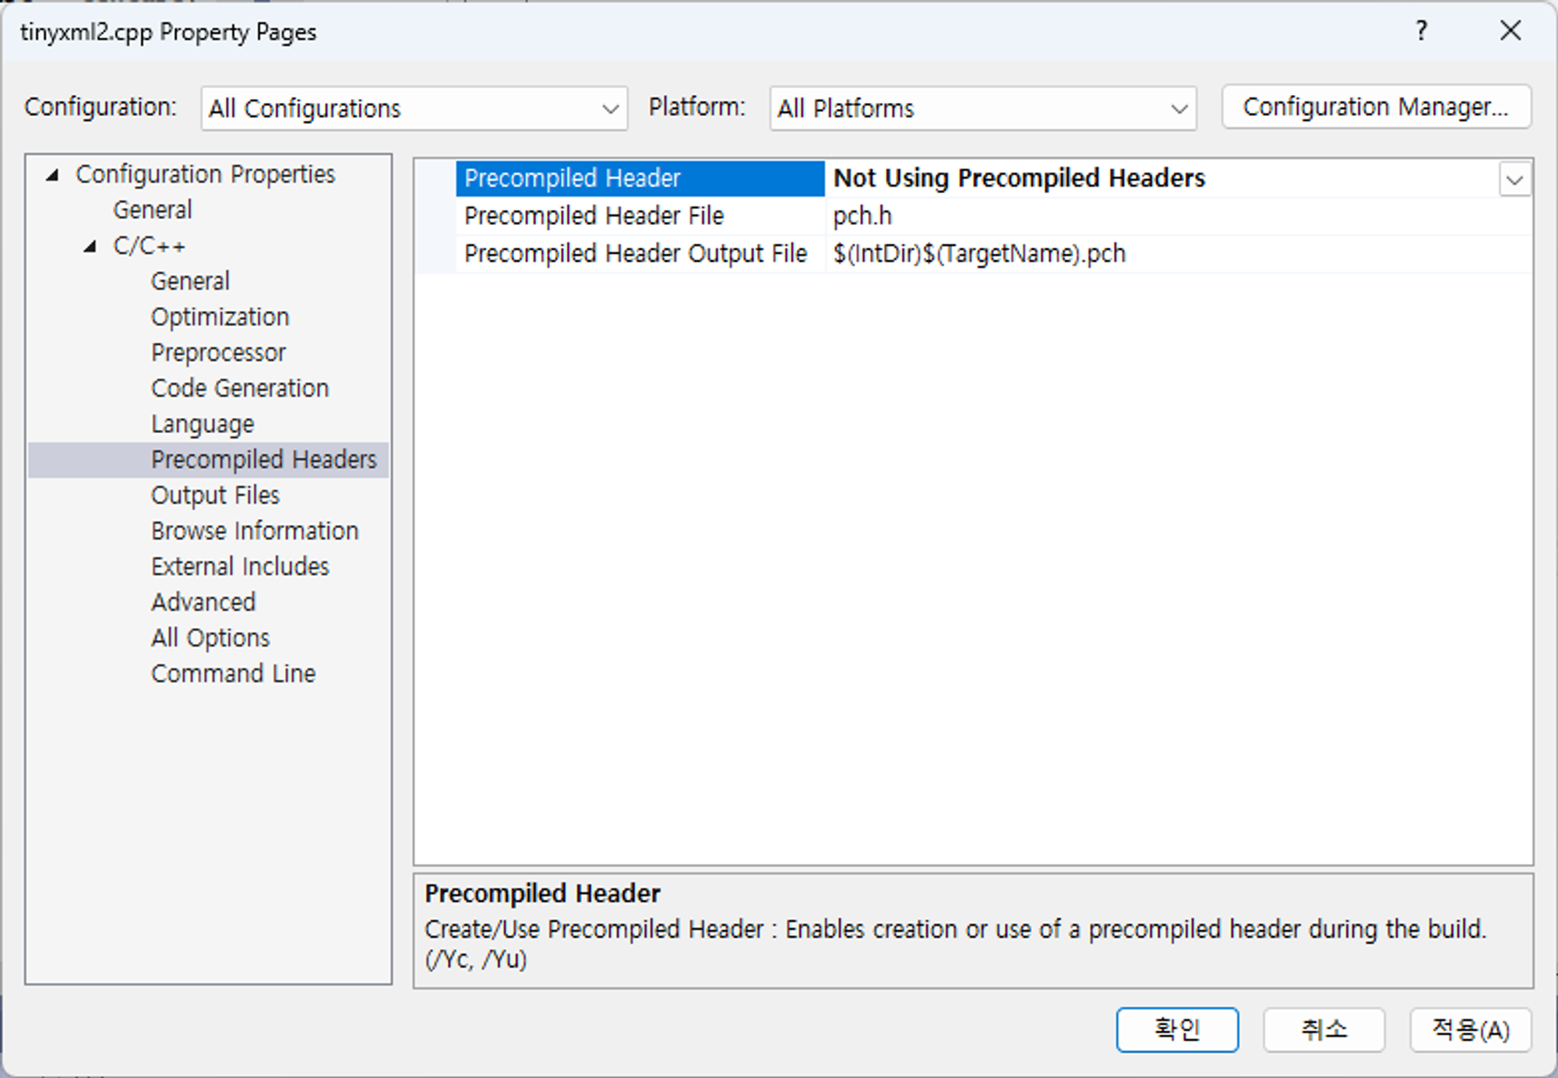The image size is (1558, 1078).
Task: Click the Configuration Manager button
Action: (x=1375, y=107)
